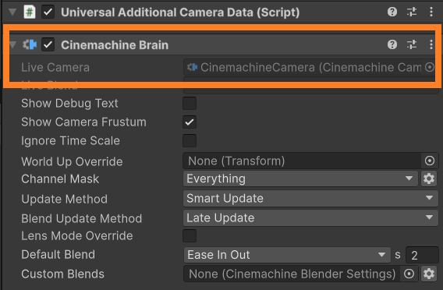Enable Ignore Time Scale checkbox

190,140
